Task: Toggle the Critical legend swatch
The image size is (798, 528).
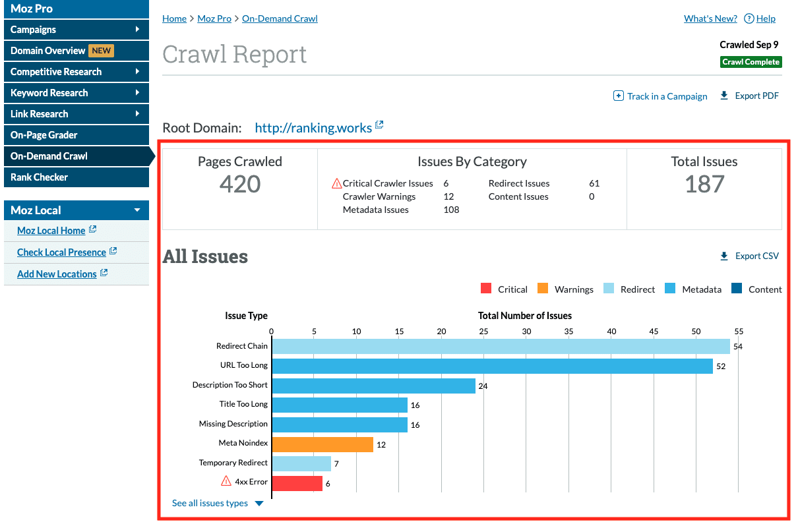Action: click(487, 289)
